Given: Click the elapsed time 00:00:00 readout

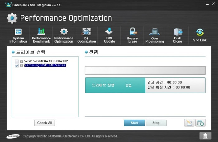Looking at the screenshot, I should point(164,82).
